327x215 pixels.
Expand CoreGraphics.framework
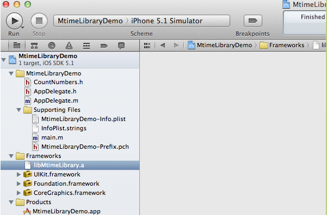[18, 193]
